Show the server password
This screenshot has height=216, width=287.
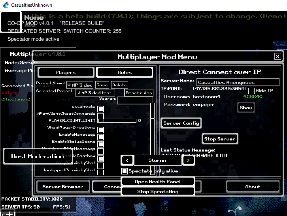[246, 108]
